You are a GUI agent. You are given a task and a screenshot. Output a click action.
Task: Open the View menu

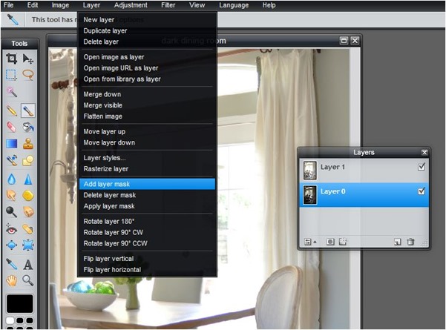pos(197,5)
